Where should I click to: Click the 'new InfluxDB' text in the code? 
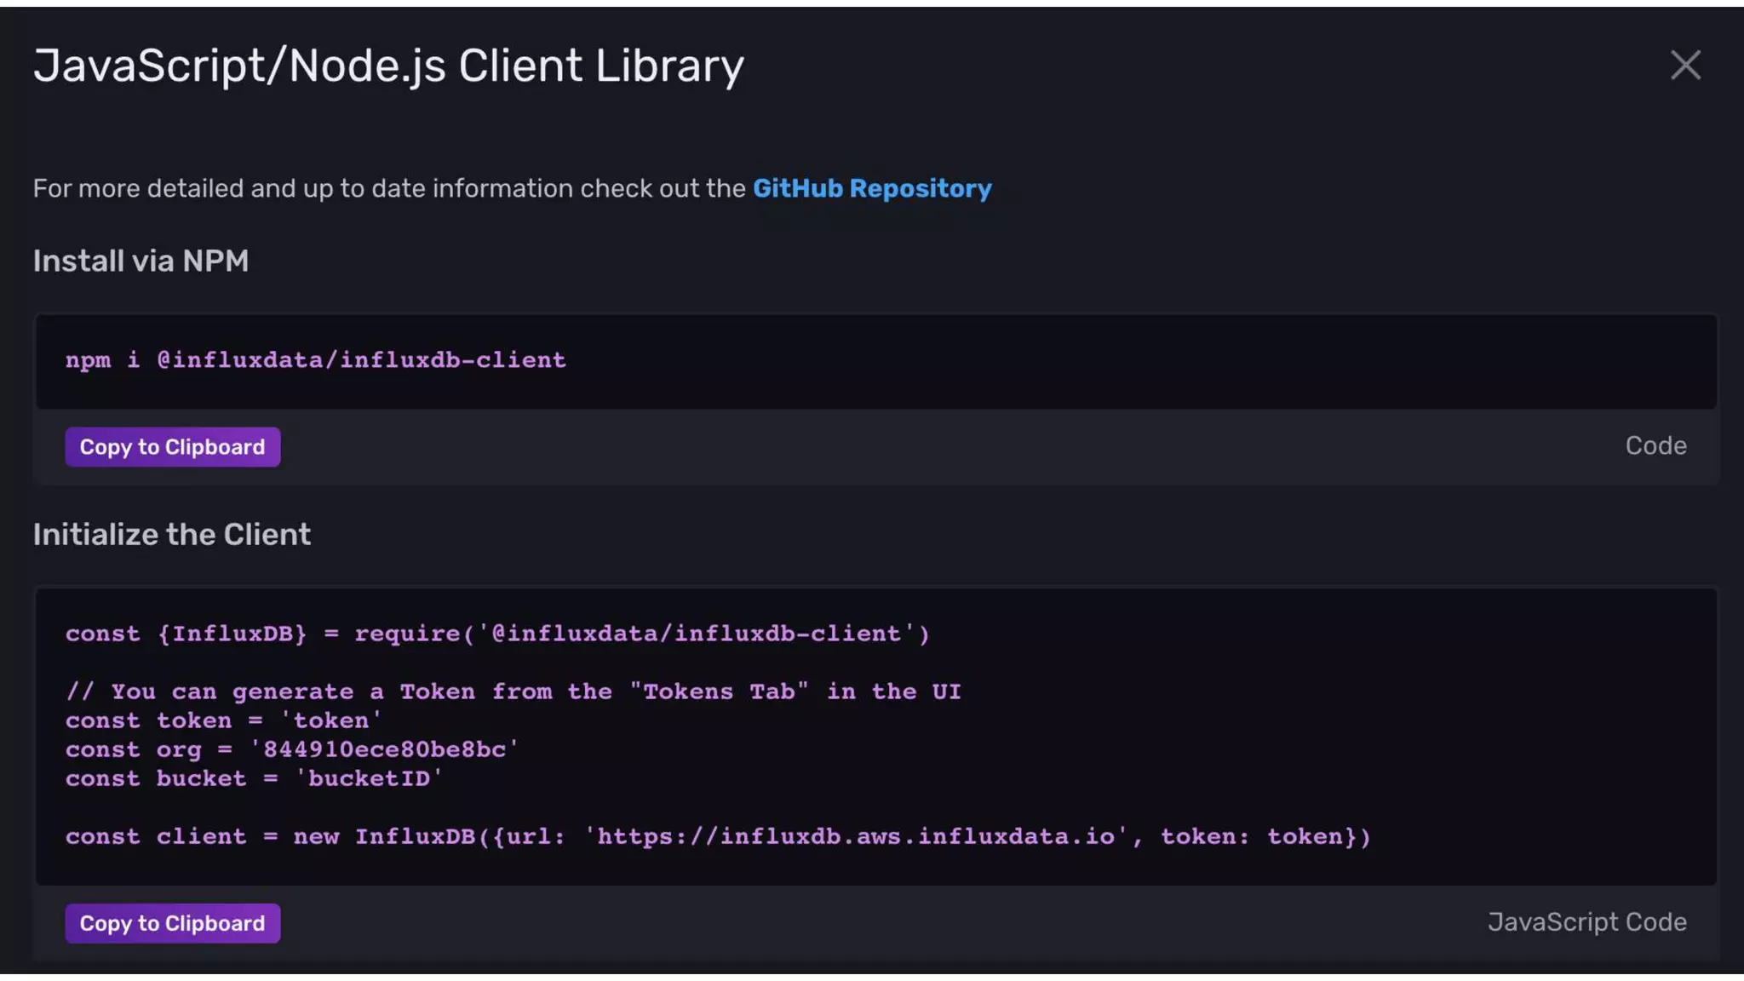pos(384,836)
